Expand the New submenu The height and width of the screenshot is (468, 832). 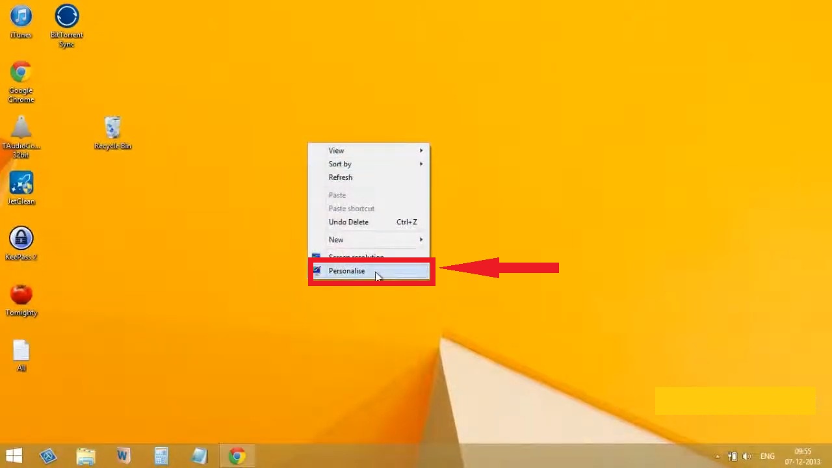point(335,239)
